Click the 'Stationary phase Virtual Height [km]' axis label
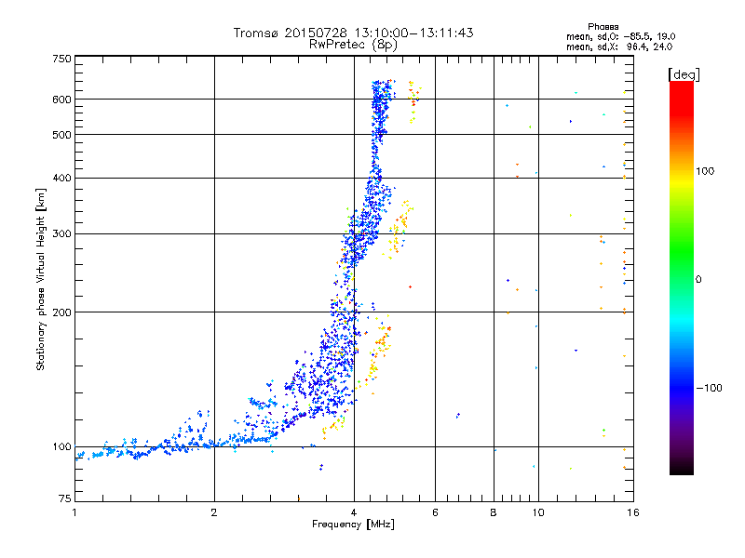The width and height of the screenshot is (745, 558). click(x=40, y=280)
